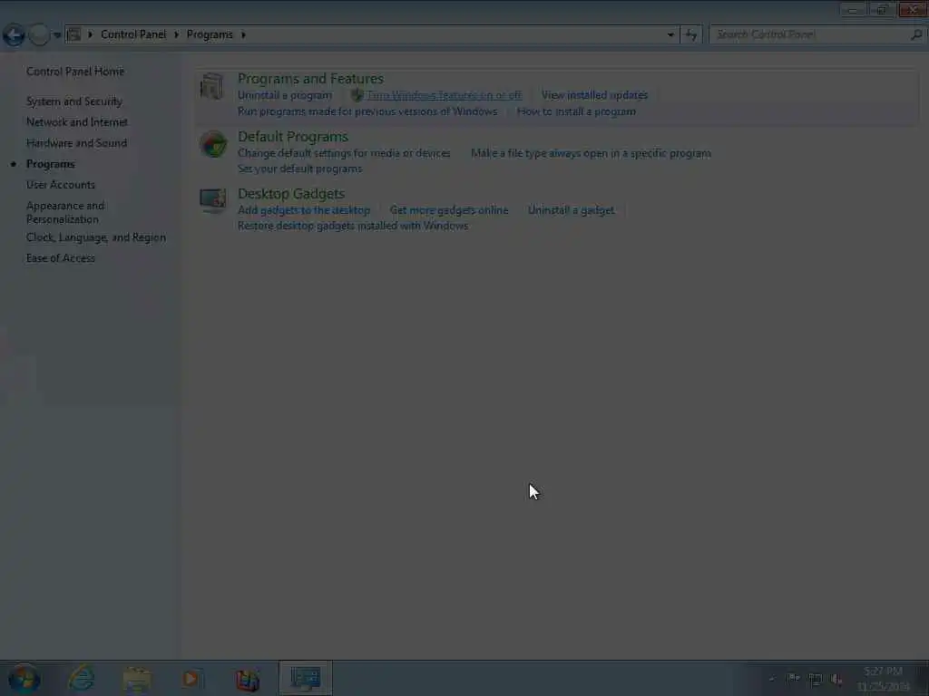The image size is (929, 696).
Task: Go to Network and Internet
Action: click(77, 122)
